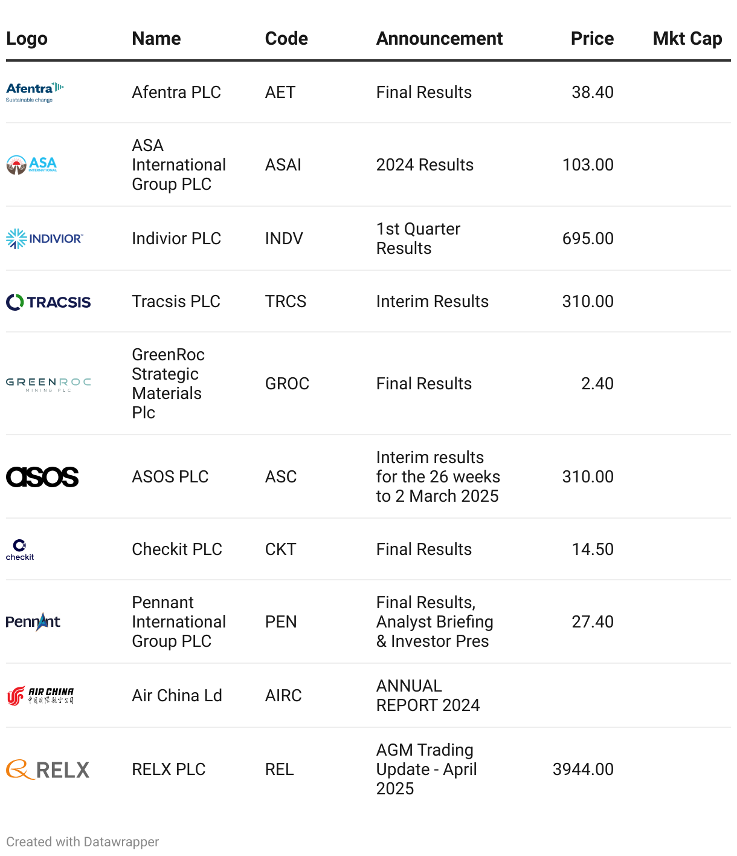Click the Tracsis logo
This screenshot has width=737, height=856.
point(48,302)
